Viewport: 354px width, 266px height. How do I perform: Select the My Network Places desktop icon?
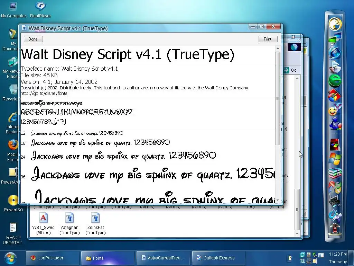coord(11,68)
